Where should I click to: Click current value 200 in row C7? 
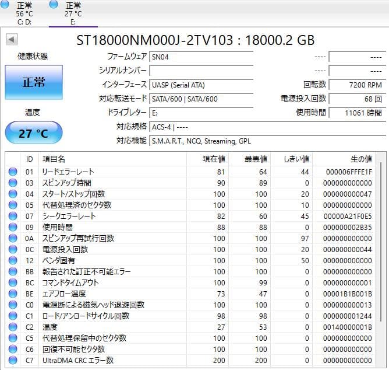(219, 360)
